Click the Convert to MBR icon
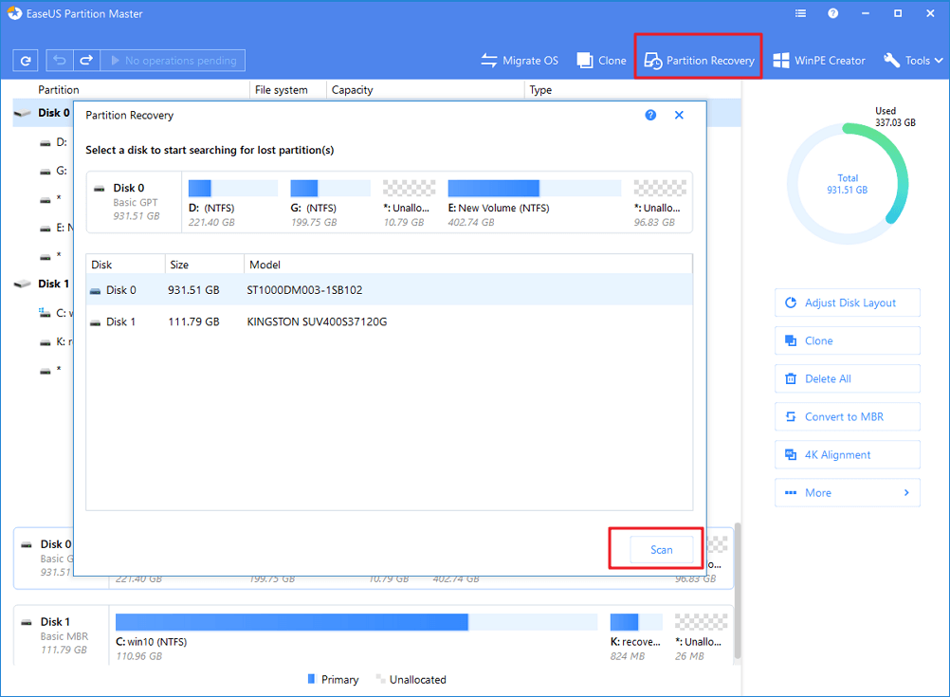The image size is (950, 697). tap(791, 416)
